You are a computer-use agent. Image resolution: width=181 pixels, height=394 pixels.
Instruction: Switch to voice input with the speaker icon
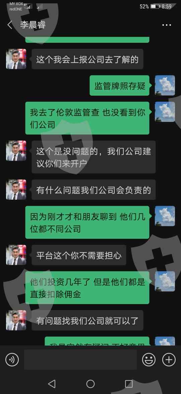click(x=12, y=360)
